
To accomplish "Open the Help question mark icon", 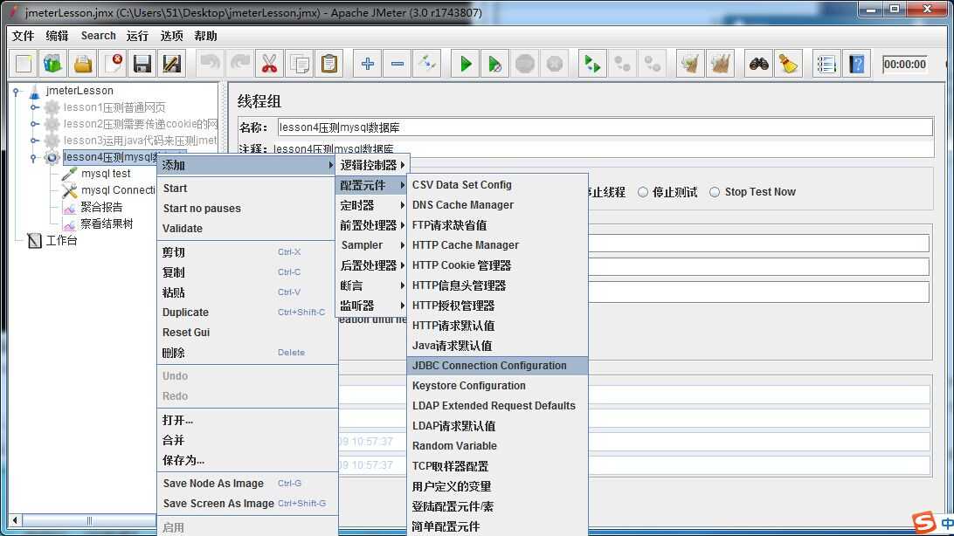I will coord(857,64).
